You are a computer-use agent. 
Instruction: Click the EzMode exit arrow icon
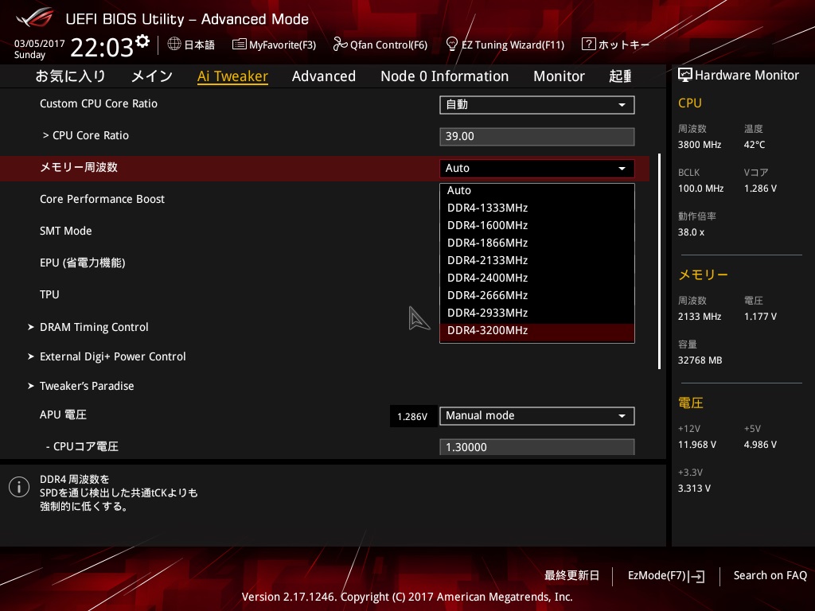(696, 576)
